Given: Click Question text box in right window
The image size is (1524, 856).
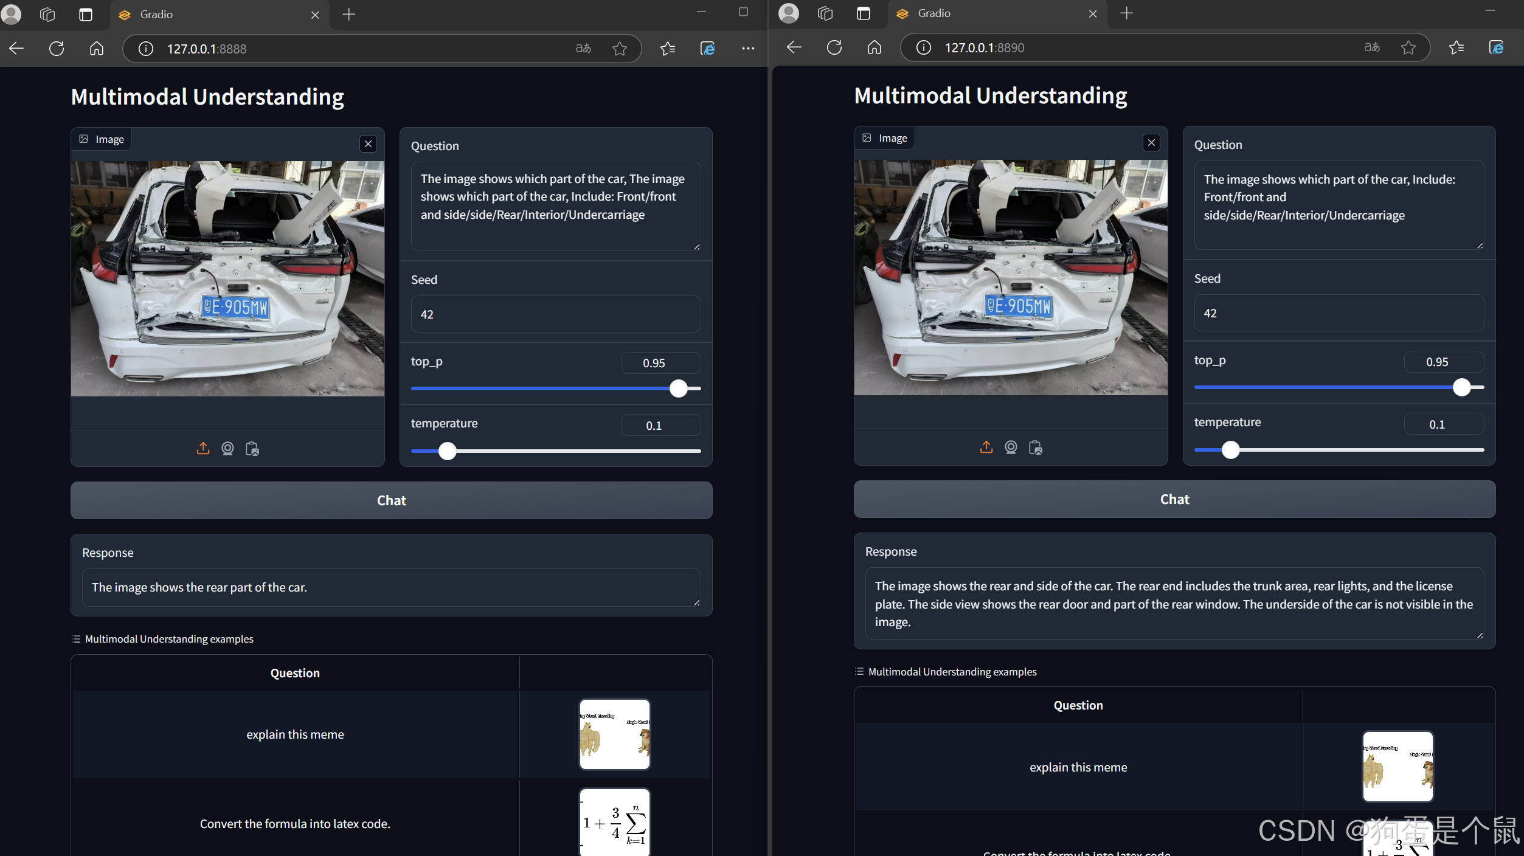Looking at the screenshot, I should (1338, 205).
